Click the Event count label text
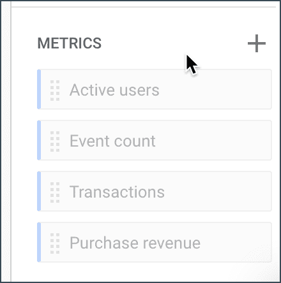 (112, 141)
